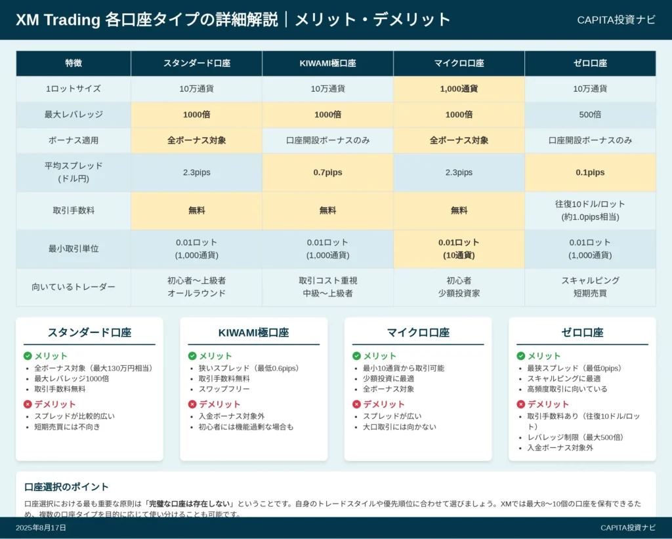Screen dimensions: 672x539
Task: Click bullet レバレッジ制限（最大500倍）
Action: (577, 437)
